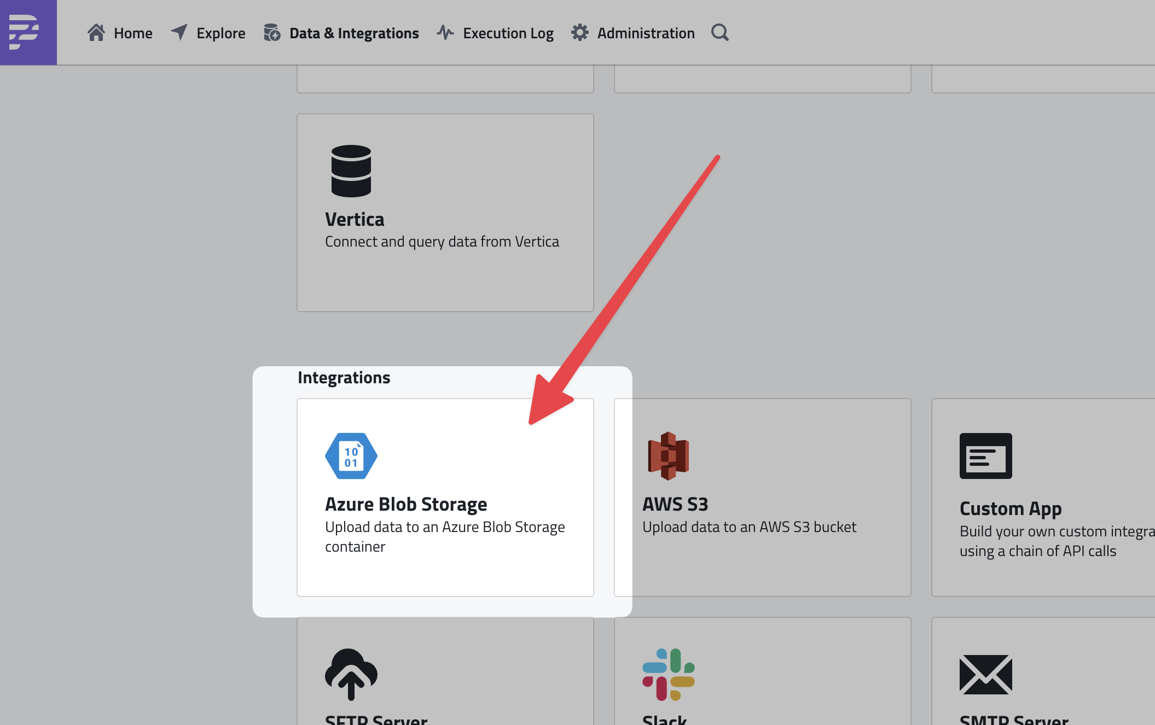Click the Custom App card icon
The height and width of the screenshot is (725, 1155).
click(x=985, y=455)
